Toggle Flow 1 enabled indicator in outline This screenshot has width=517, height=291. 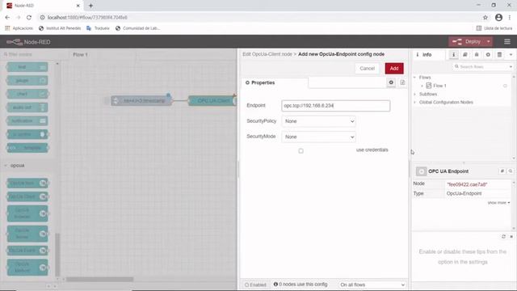coord(505,86)
